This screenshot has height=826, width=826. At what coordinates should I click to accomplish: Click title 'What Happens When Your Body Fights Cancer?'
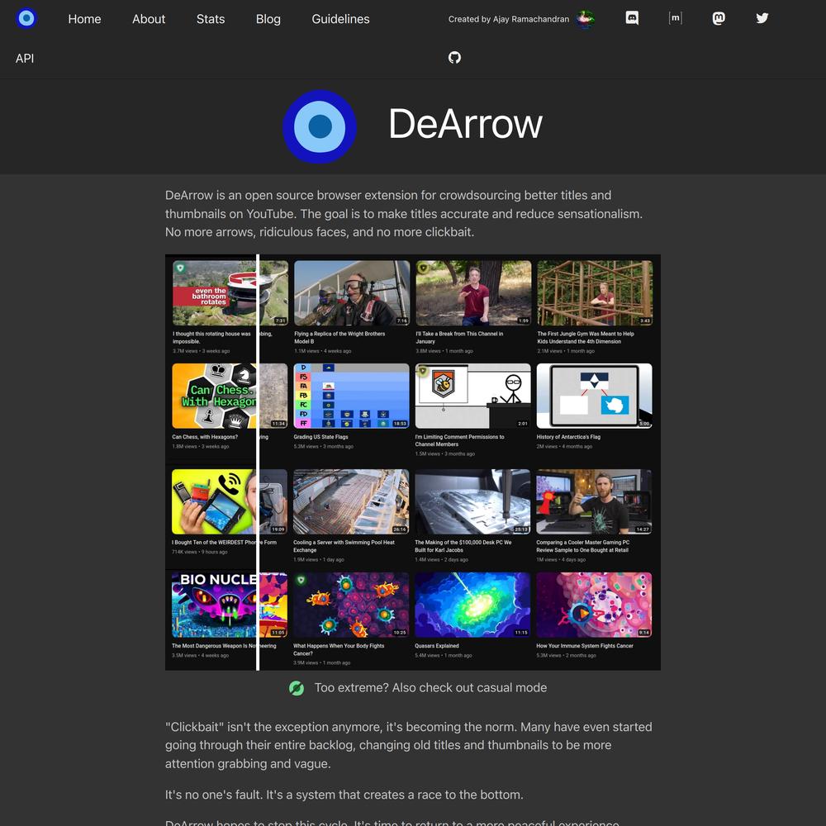coord(339,649)
